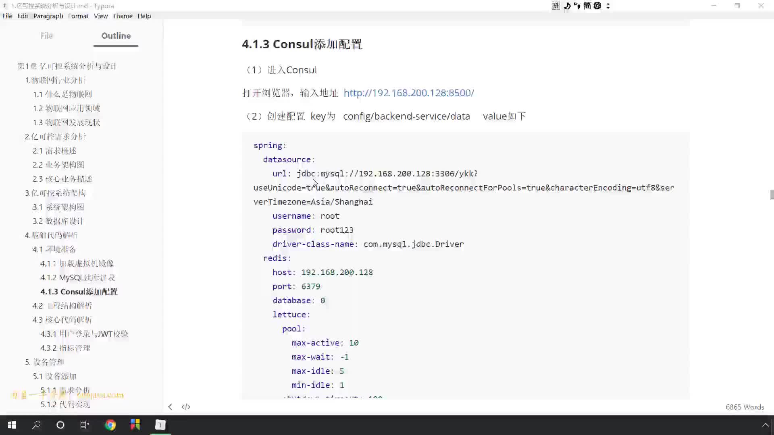Go to outline item 2.1 需求概述

click(54, 151)
